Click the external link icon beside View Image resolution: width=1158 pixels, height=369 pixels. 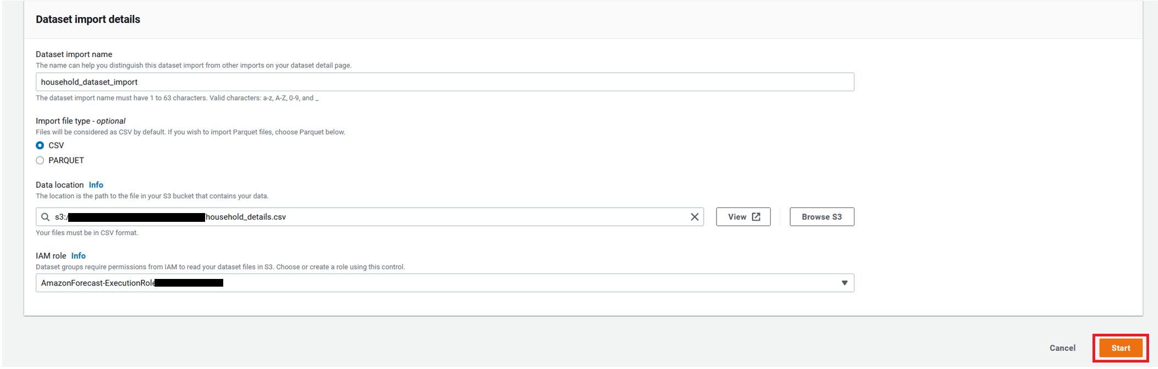(x=756, y=217)
